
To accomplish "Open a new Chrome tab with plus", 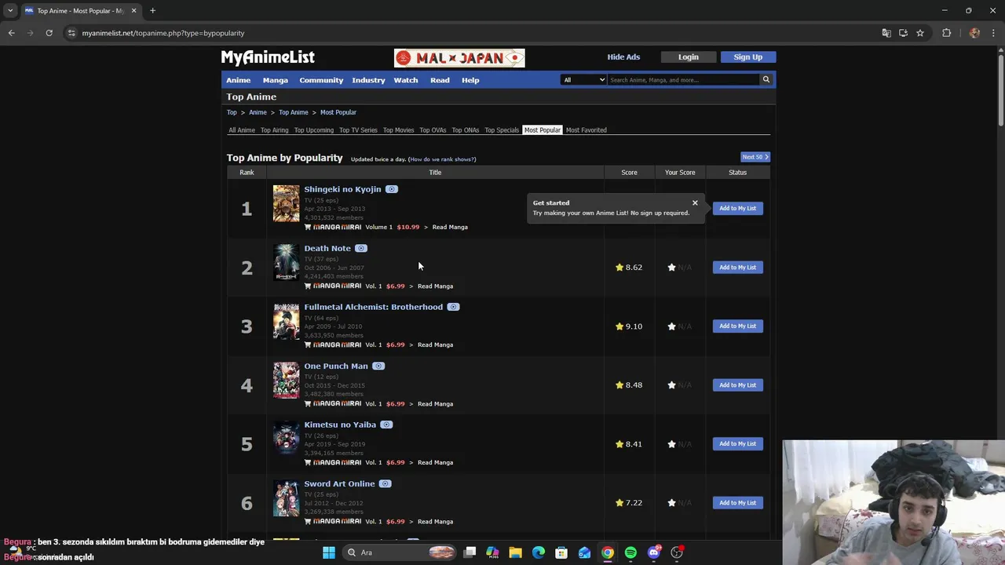I will [152, 10].
